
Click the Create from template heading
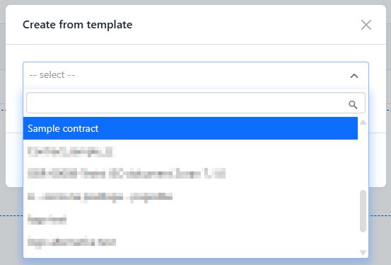click(x=78, y=25)
